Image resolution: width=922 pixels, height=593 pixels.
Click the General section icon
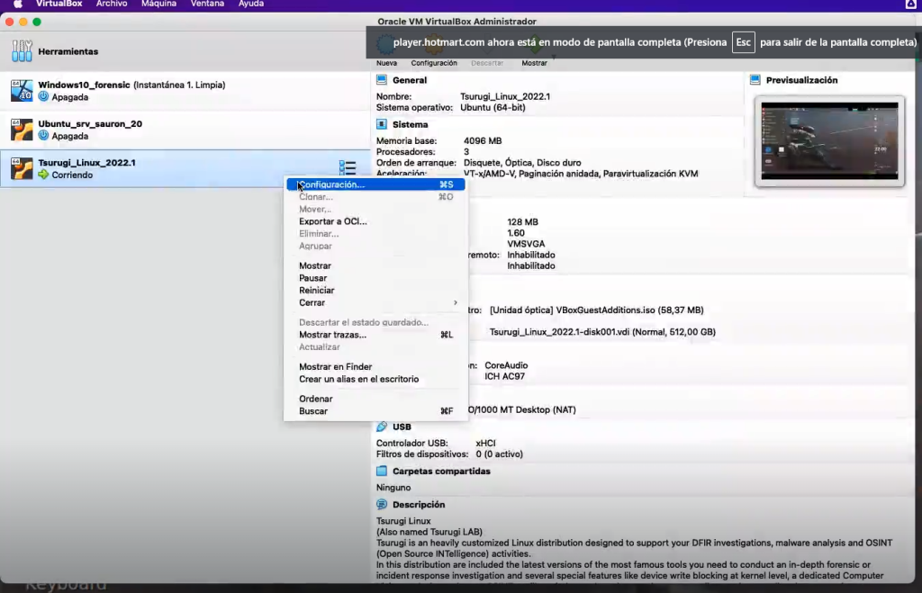point(382,80)
